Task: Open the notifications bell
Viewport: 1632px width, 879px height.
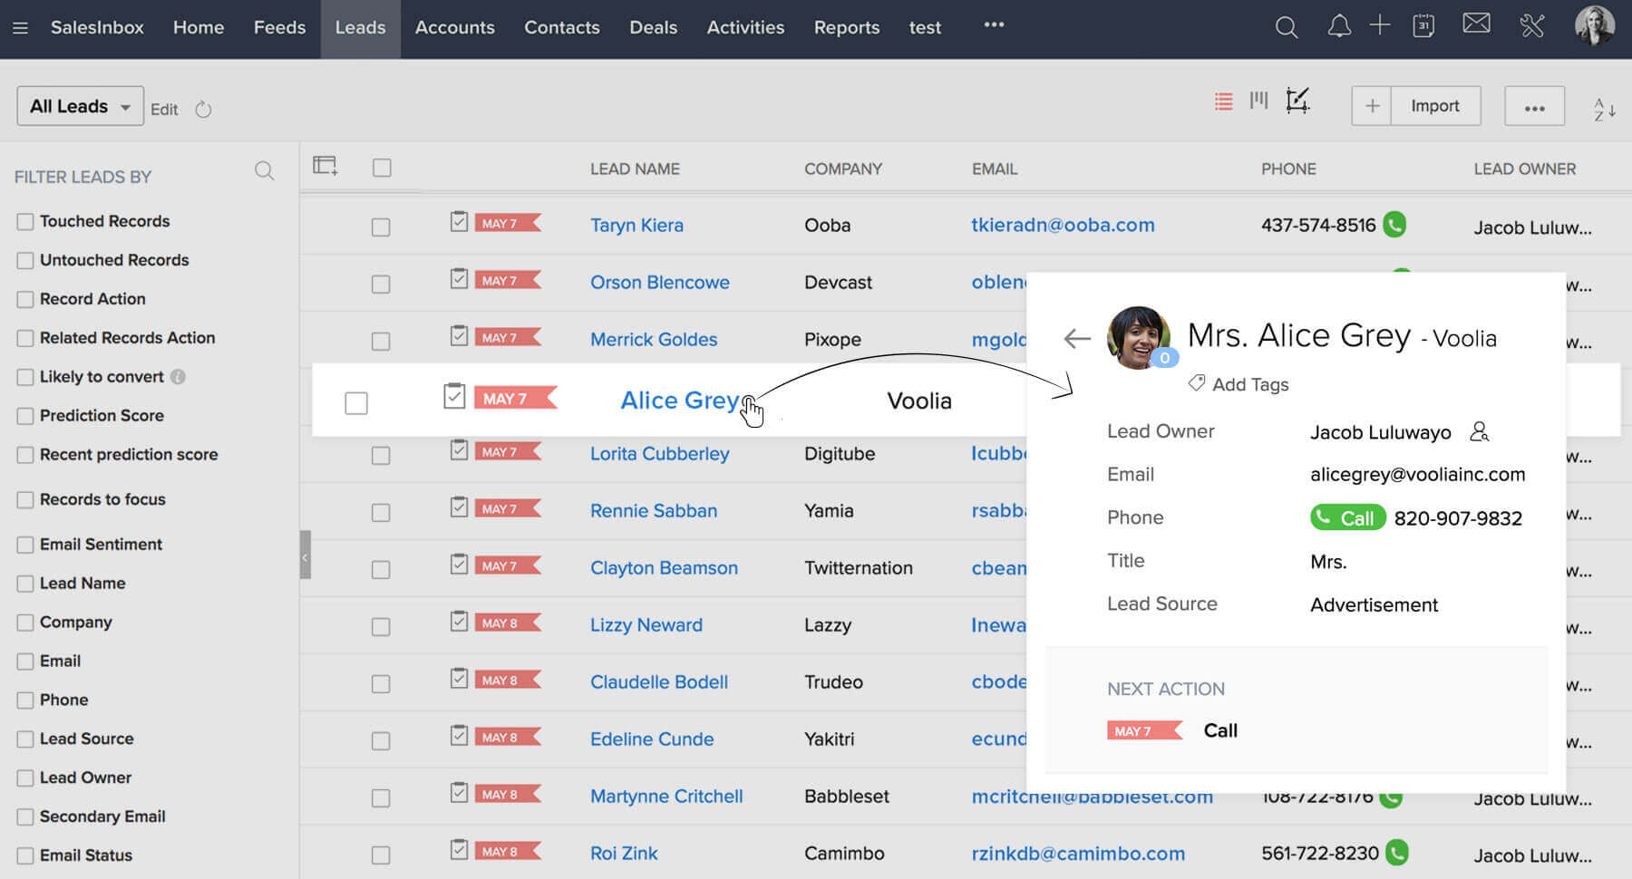Action: [1339, 26]
